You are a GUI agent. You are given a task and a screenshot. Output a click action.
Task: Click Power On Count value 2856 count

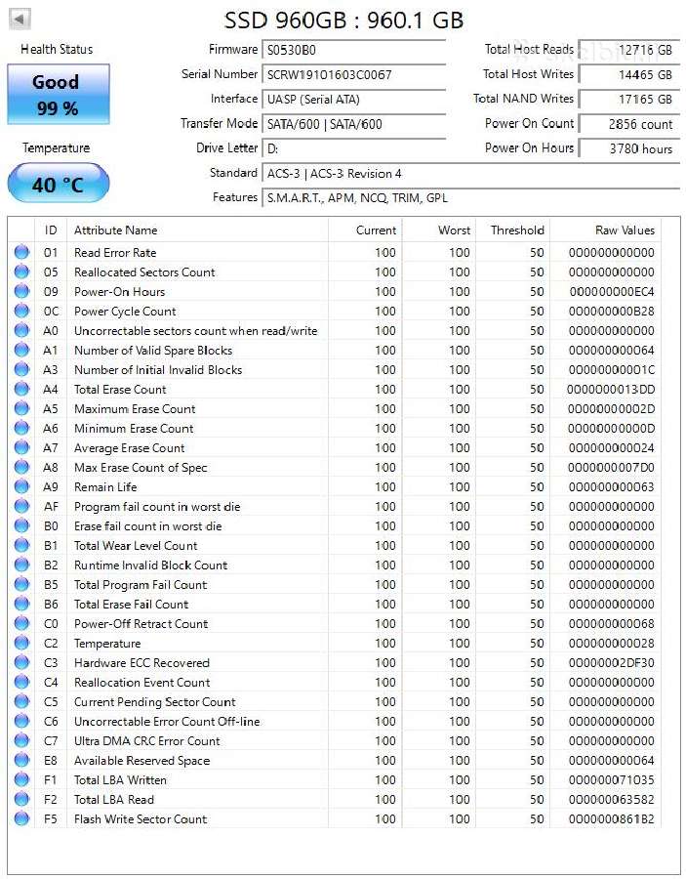tap(628, 124)
